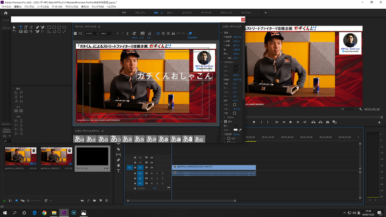386x217 pixels.
Task: Click the Play button in Program monitor
Action: coord(290,122)
